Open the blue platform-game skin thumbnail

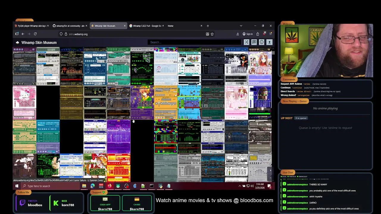189,103
